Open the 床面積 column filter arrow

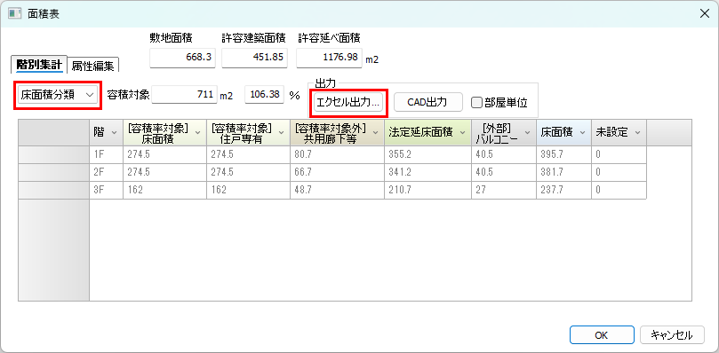coord(582,133)
